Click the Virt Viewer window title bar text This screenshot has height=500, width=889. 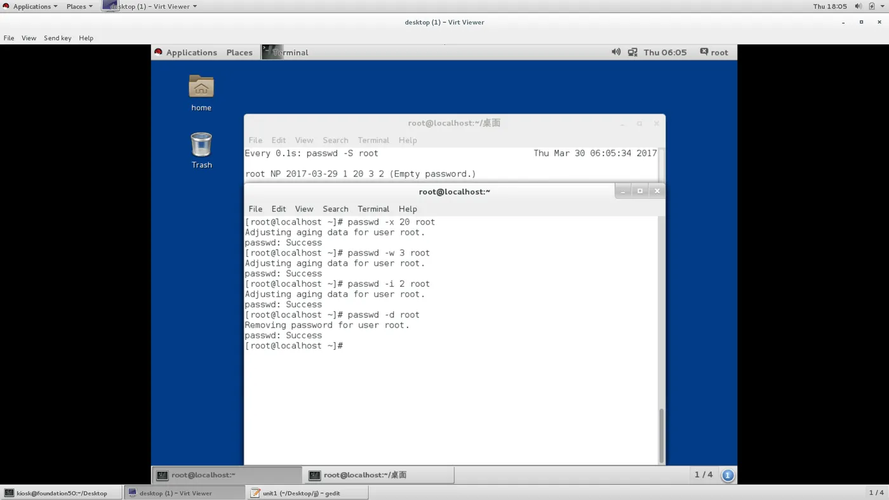tap(444, 22)
